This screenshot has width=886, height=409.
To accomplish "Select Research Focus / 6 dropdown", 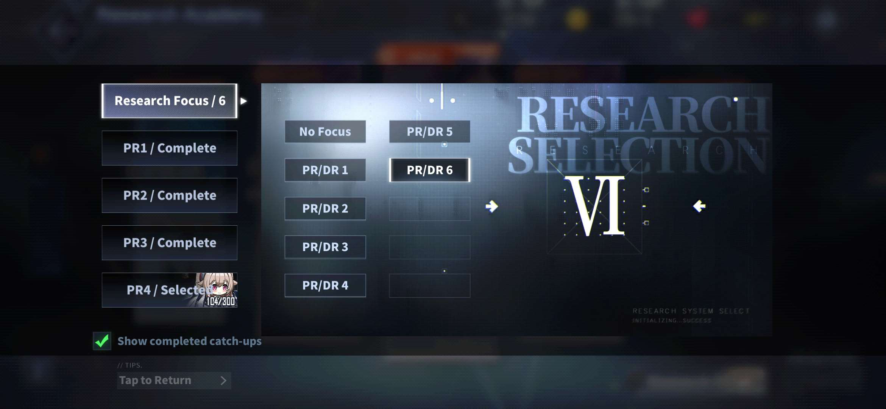I will 170,100.
